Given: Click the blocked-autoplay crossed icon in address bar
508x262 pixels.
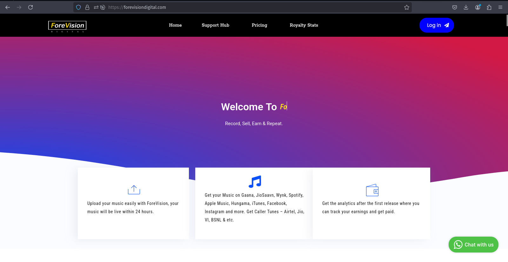Looking at the screenshot, I should (103, 7).
